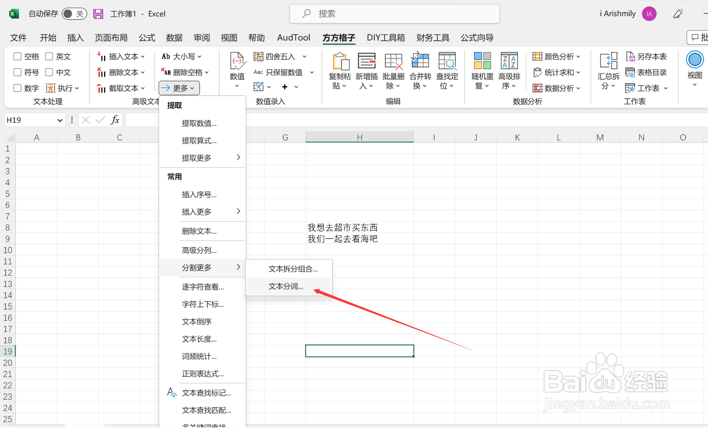Screen dimensions: 708x428
Task: Expand the 插入更多 submenu
Action: click(203, 212)
